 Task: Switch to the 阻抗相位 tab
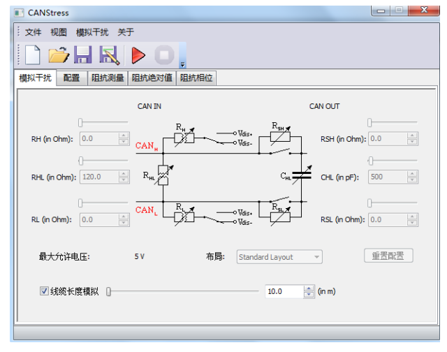tap(196, 78)
